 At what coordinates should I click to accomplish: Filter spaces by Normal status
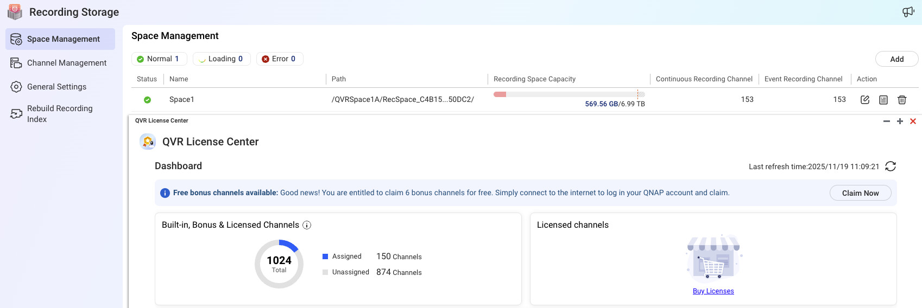(159, 59)
